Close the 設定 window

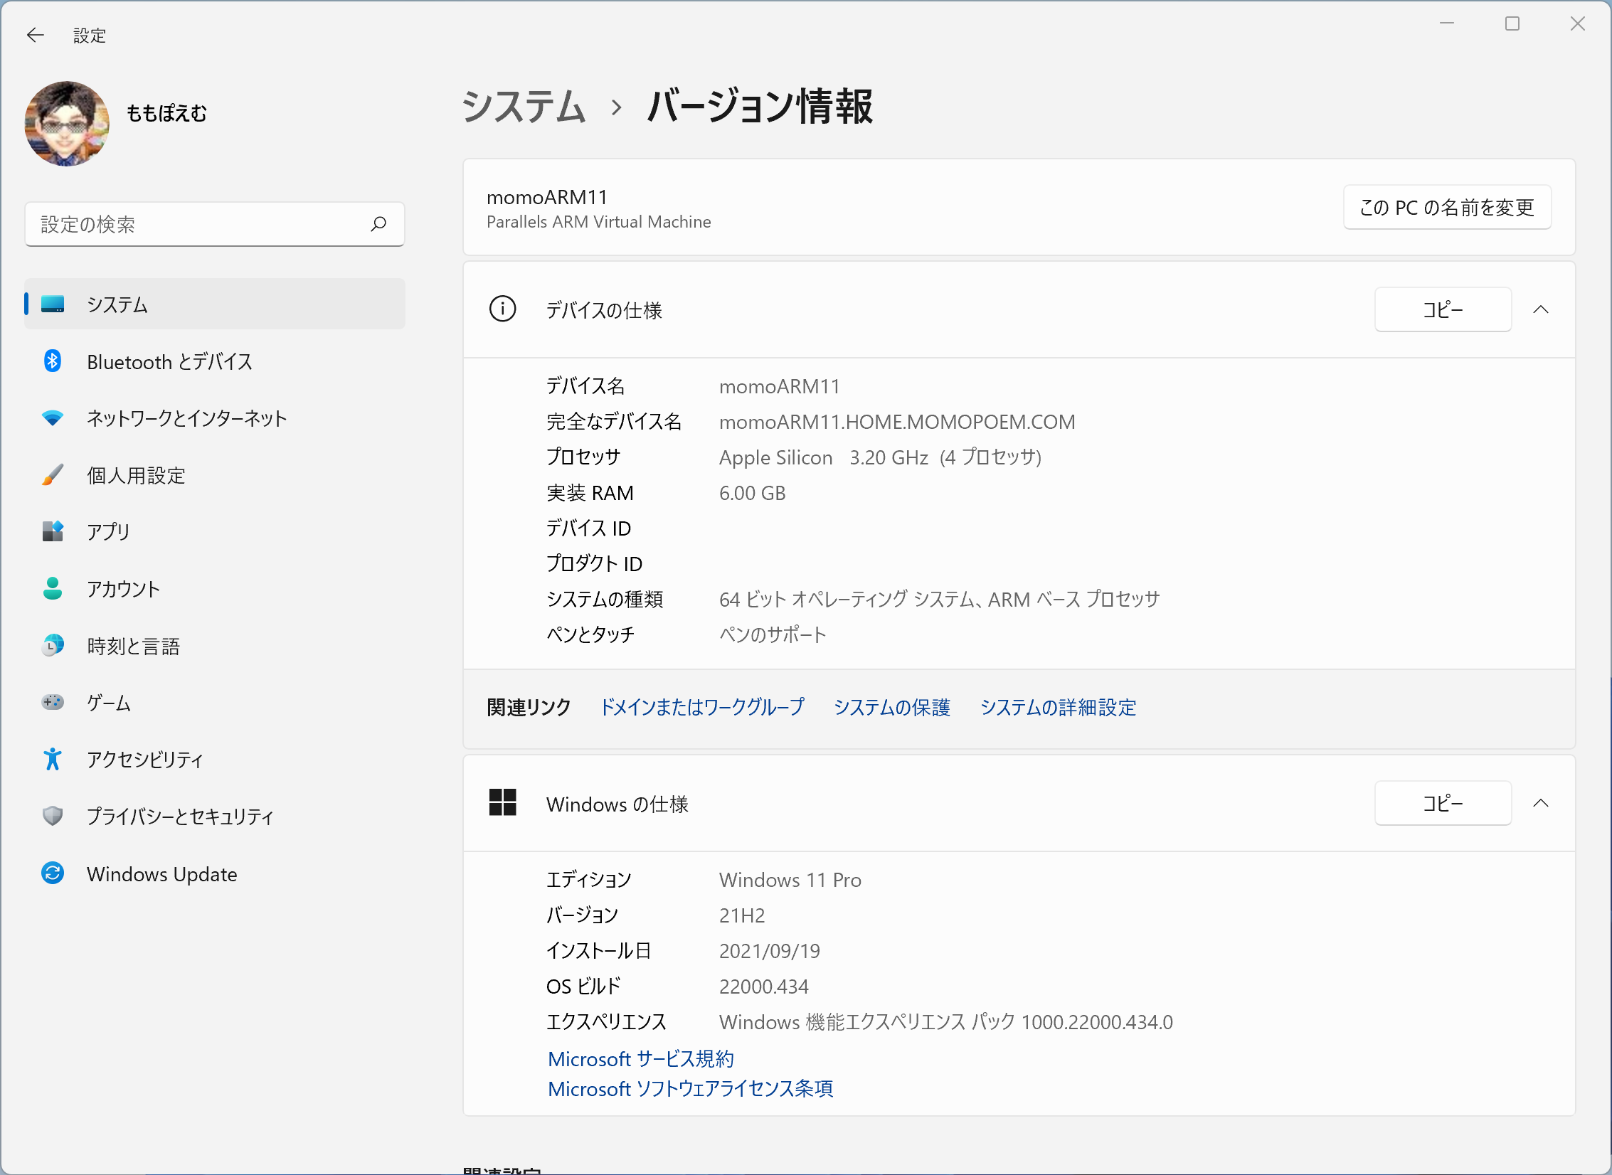coord(1578,23)
